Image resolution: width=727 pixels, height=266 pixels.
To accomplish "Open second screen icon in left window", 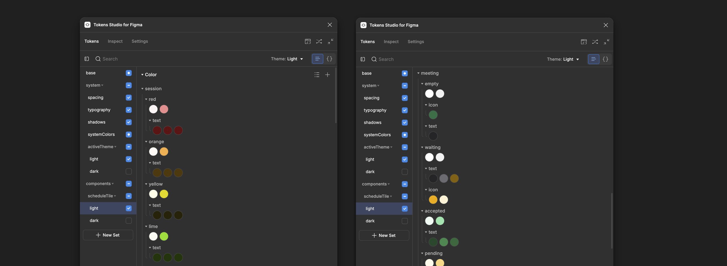I will click(308, 41).
